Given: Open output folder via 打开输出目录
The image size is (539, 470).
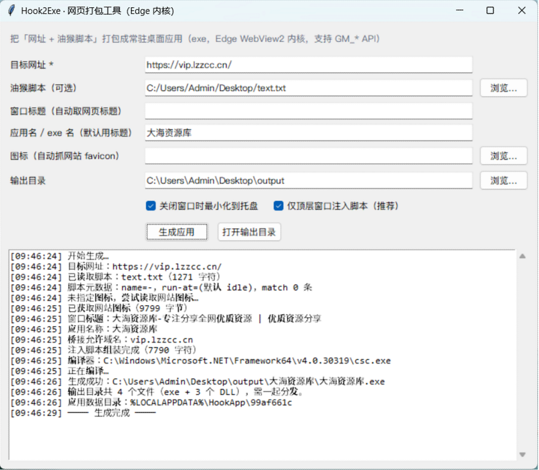Looking at the screenshot, I should click(249, 232).
